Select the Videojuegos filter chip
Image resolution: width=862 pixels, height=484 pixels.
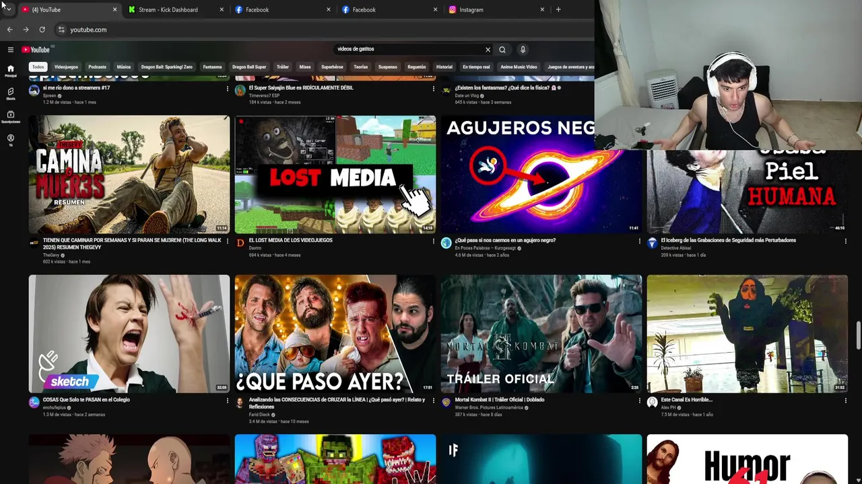coord(66,67)
